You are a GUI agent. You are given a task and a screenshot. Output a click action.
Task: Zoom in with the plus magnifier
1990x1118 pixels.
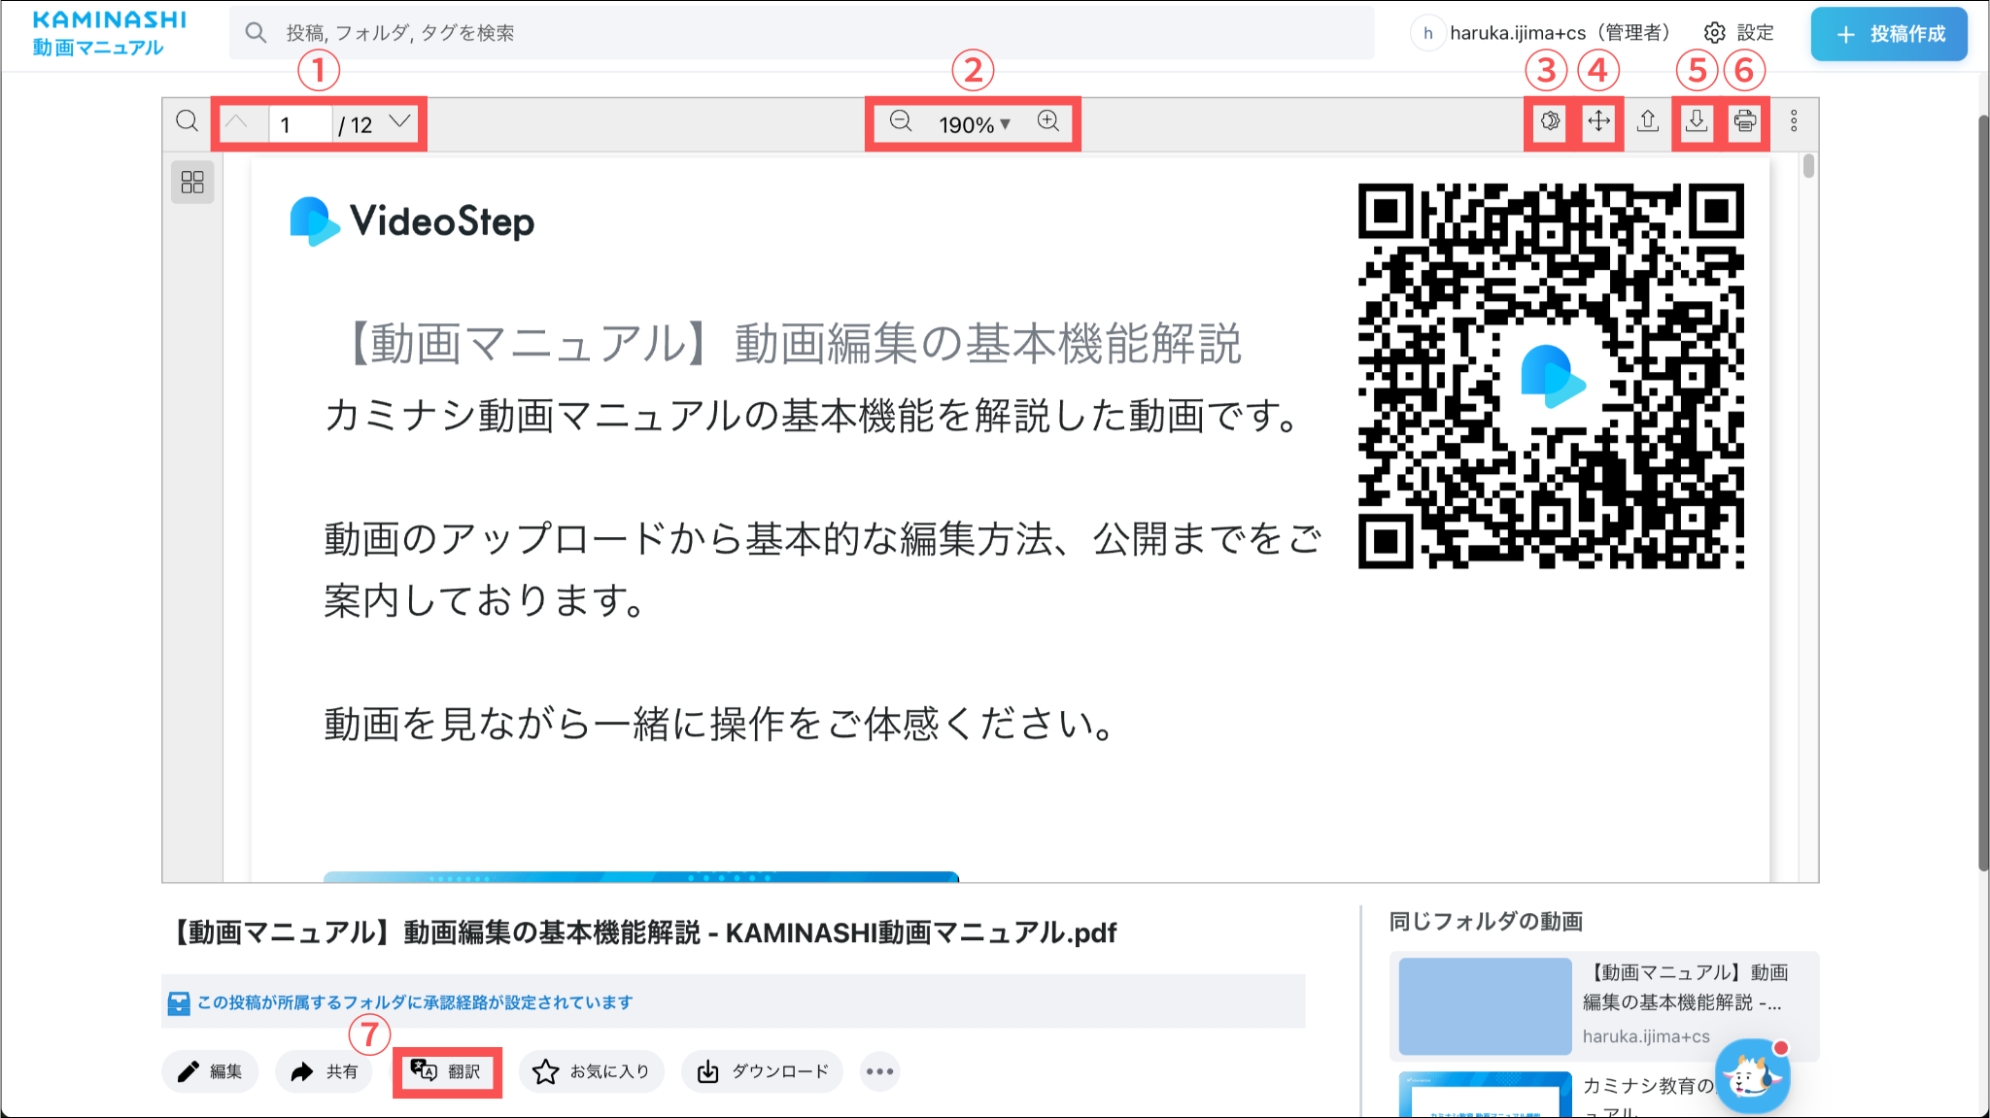[x=1047, y=121]
